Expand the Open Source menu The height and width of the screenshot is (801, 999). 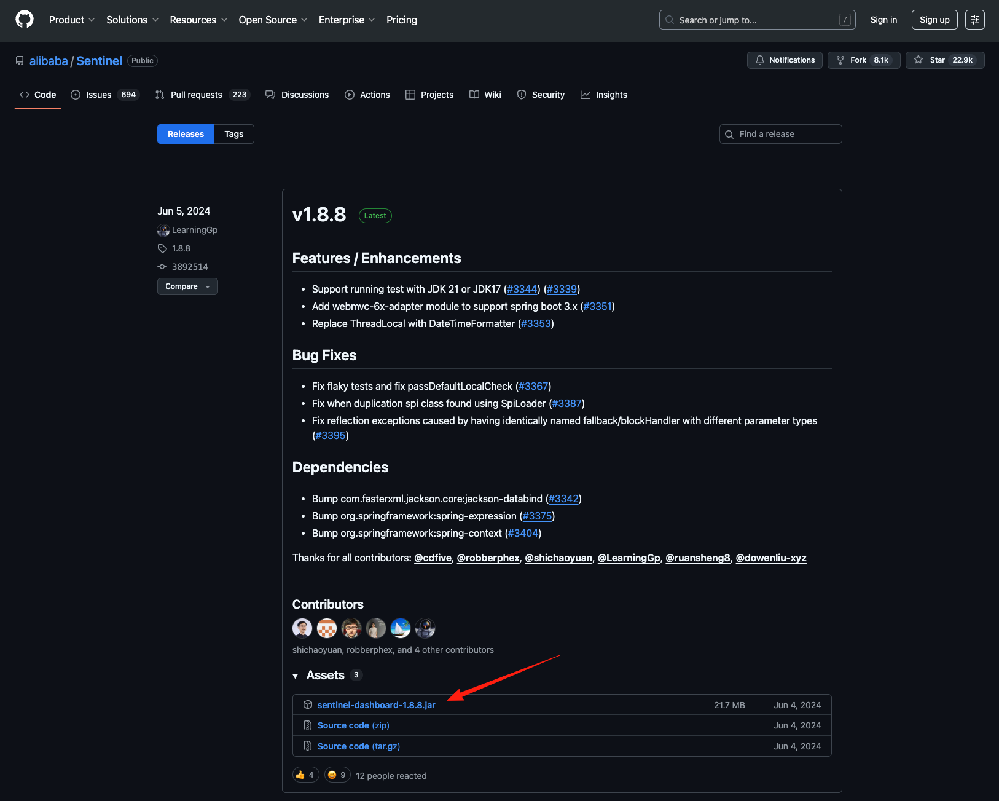pyautogui.click(x=273, y=20)
